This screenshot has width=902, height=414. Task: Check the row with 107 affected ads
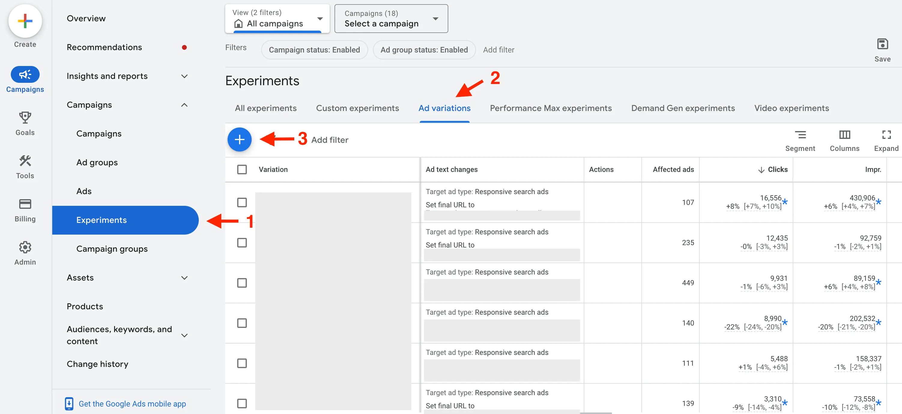[x=242, y=202]
